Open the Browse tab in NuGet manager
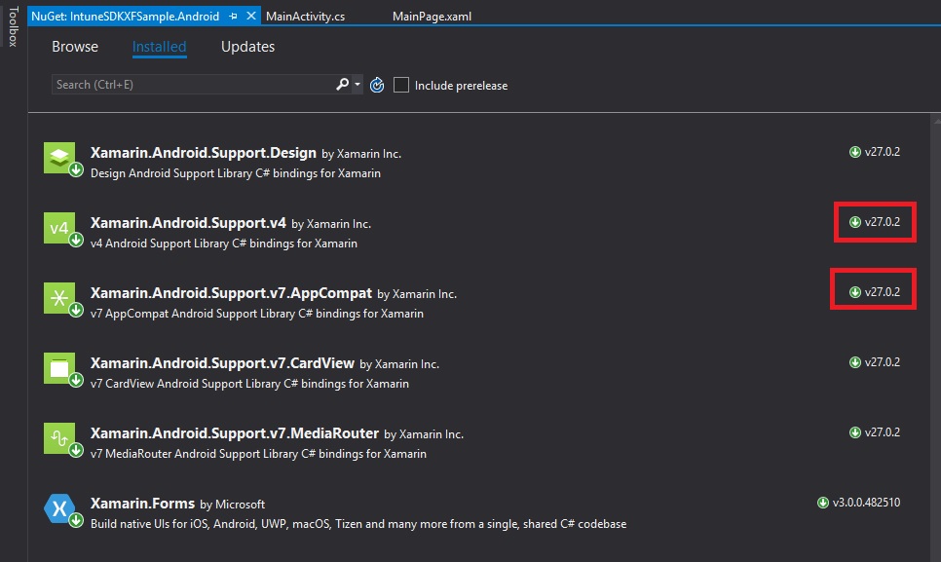Screen dimensions: 941x562 click(x=75, y=47)
